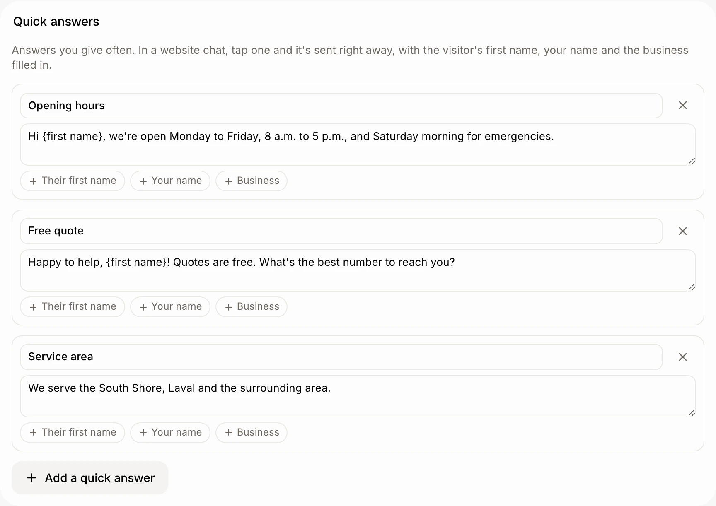Insert Their first name in Opening hours
Image resolution: width=716 pixels, height=506 pixels.
click(x=73, y=181)
